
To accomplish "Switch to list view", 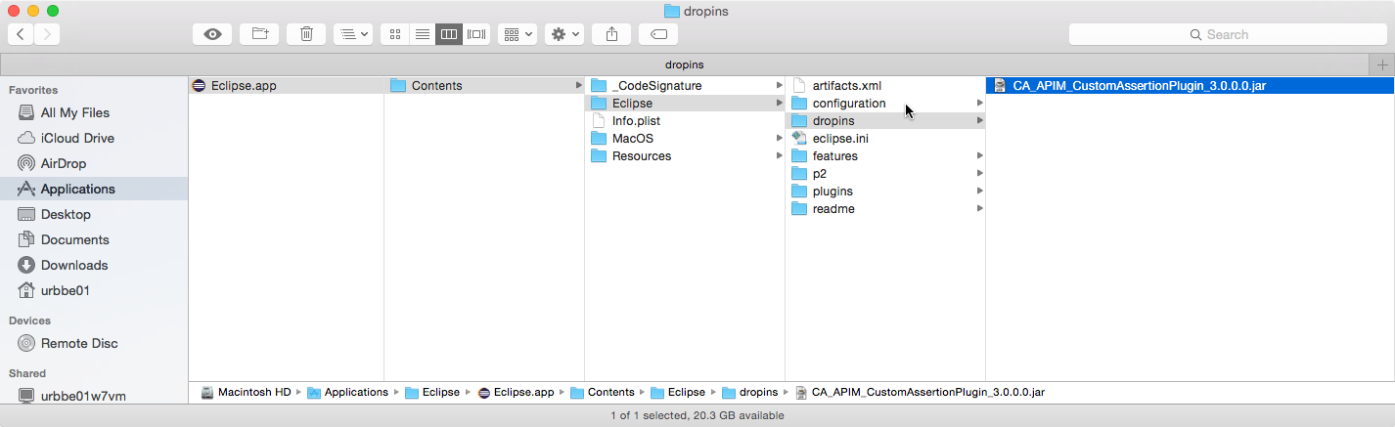I will [422, 34].
